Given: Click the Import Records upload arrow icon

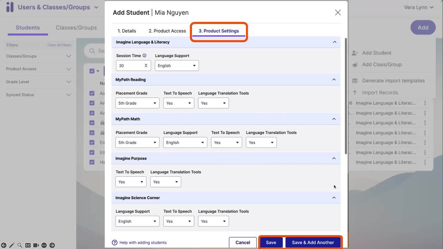Looking at the screenshot, I should pyautogui.click(x=355, y=93).
